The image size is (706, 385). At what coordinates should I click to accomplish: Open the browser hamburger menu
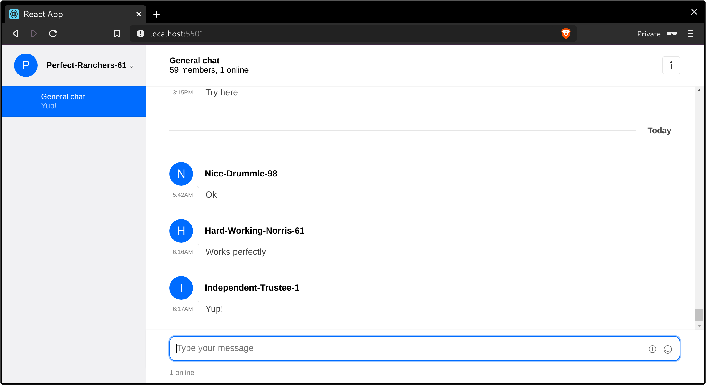click(691, 34)
